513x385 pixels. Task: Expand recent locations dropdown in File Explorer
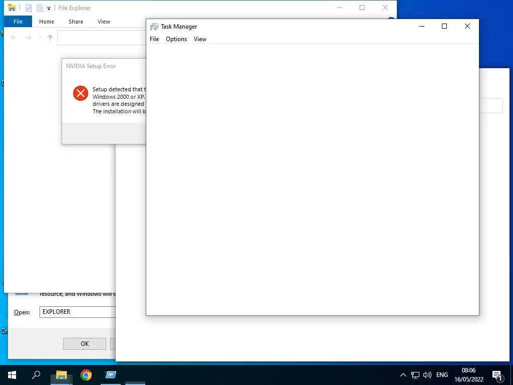(x=40, y=38)
